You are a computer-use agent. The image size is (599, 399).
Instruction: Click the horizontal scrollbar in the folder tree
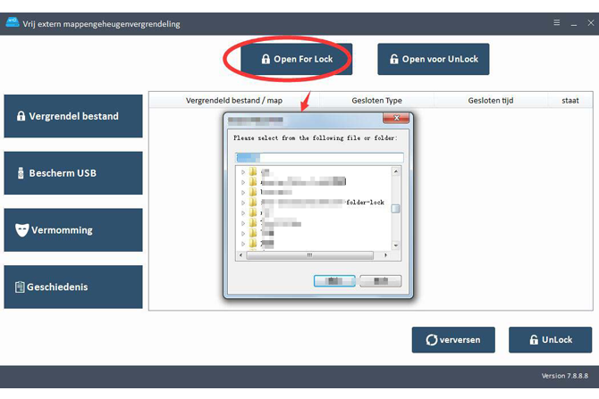[x=309, y=255]
